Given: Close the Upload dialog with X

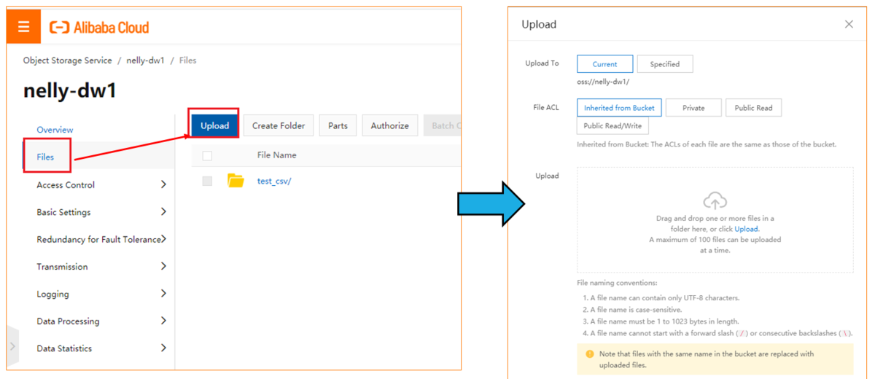Looking at the screenshot, I should point(849,24).
